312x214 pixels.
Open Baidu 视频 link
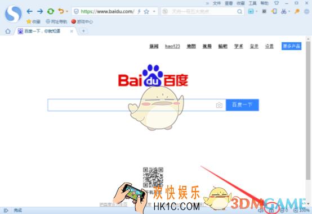click(207, 46)
